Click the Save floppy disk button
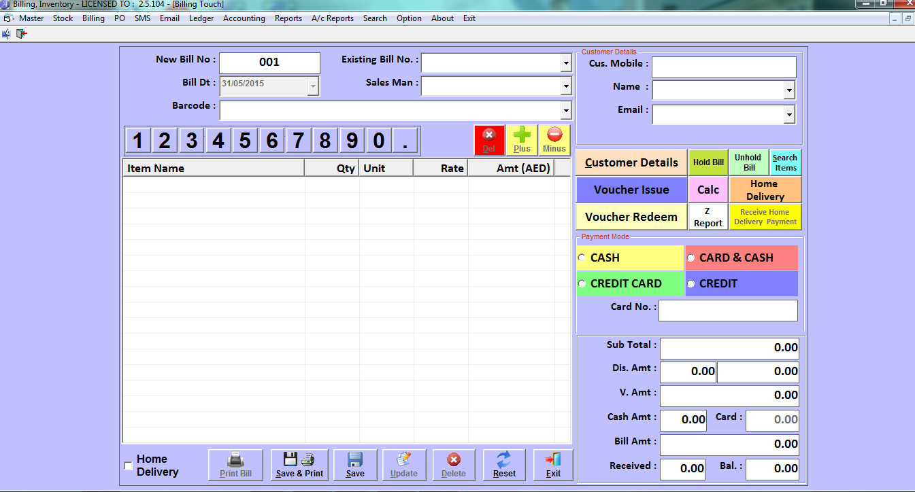Image resolution: width=915 pixels, height=492 pixels. [355, 465]
